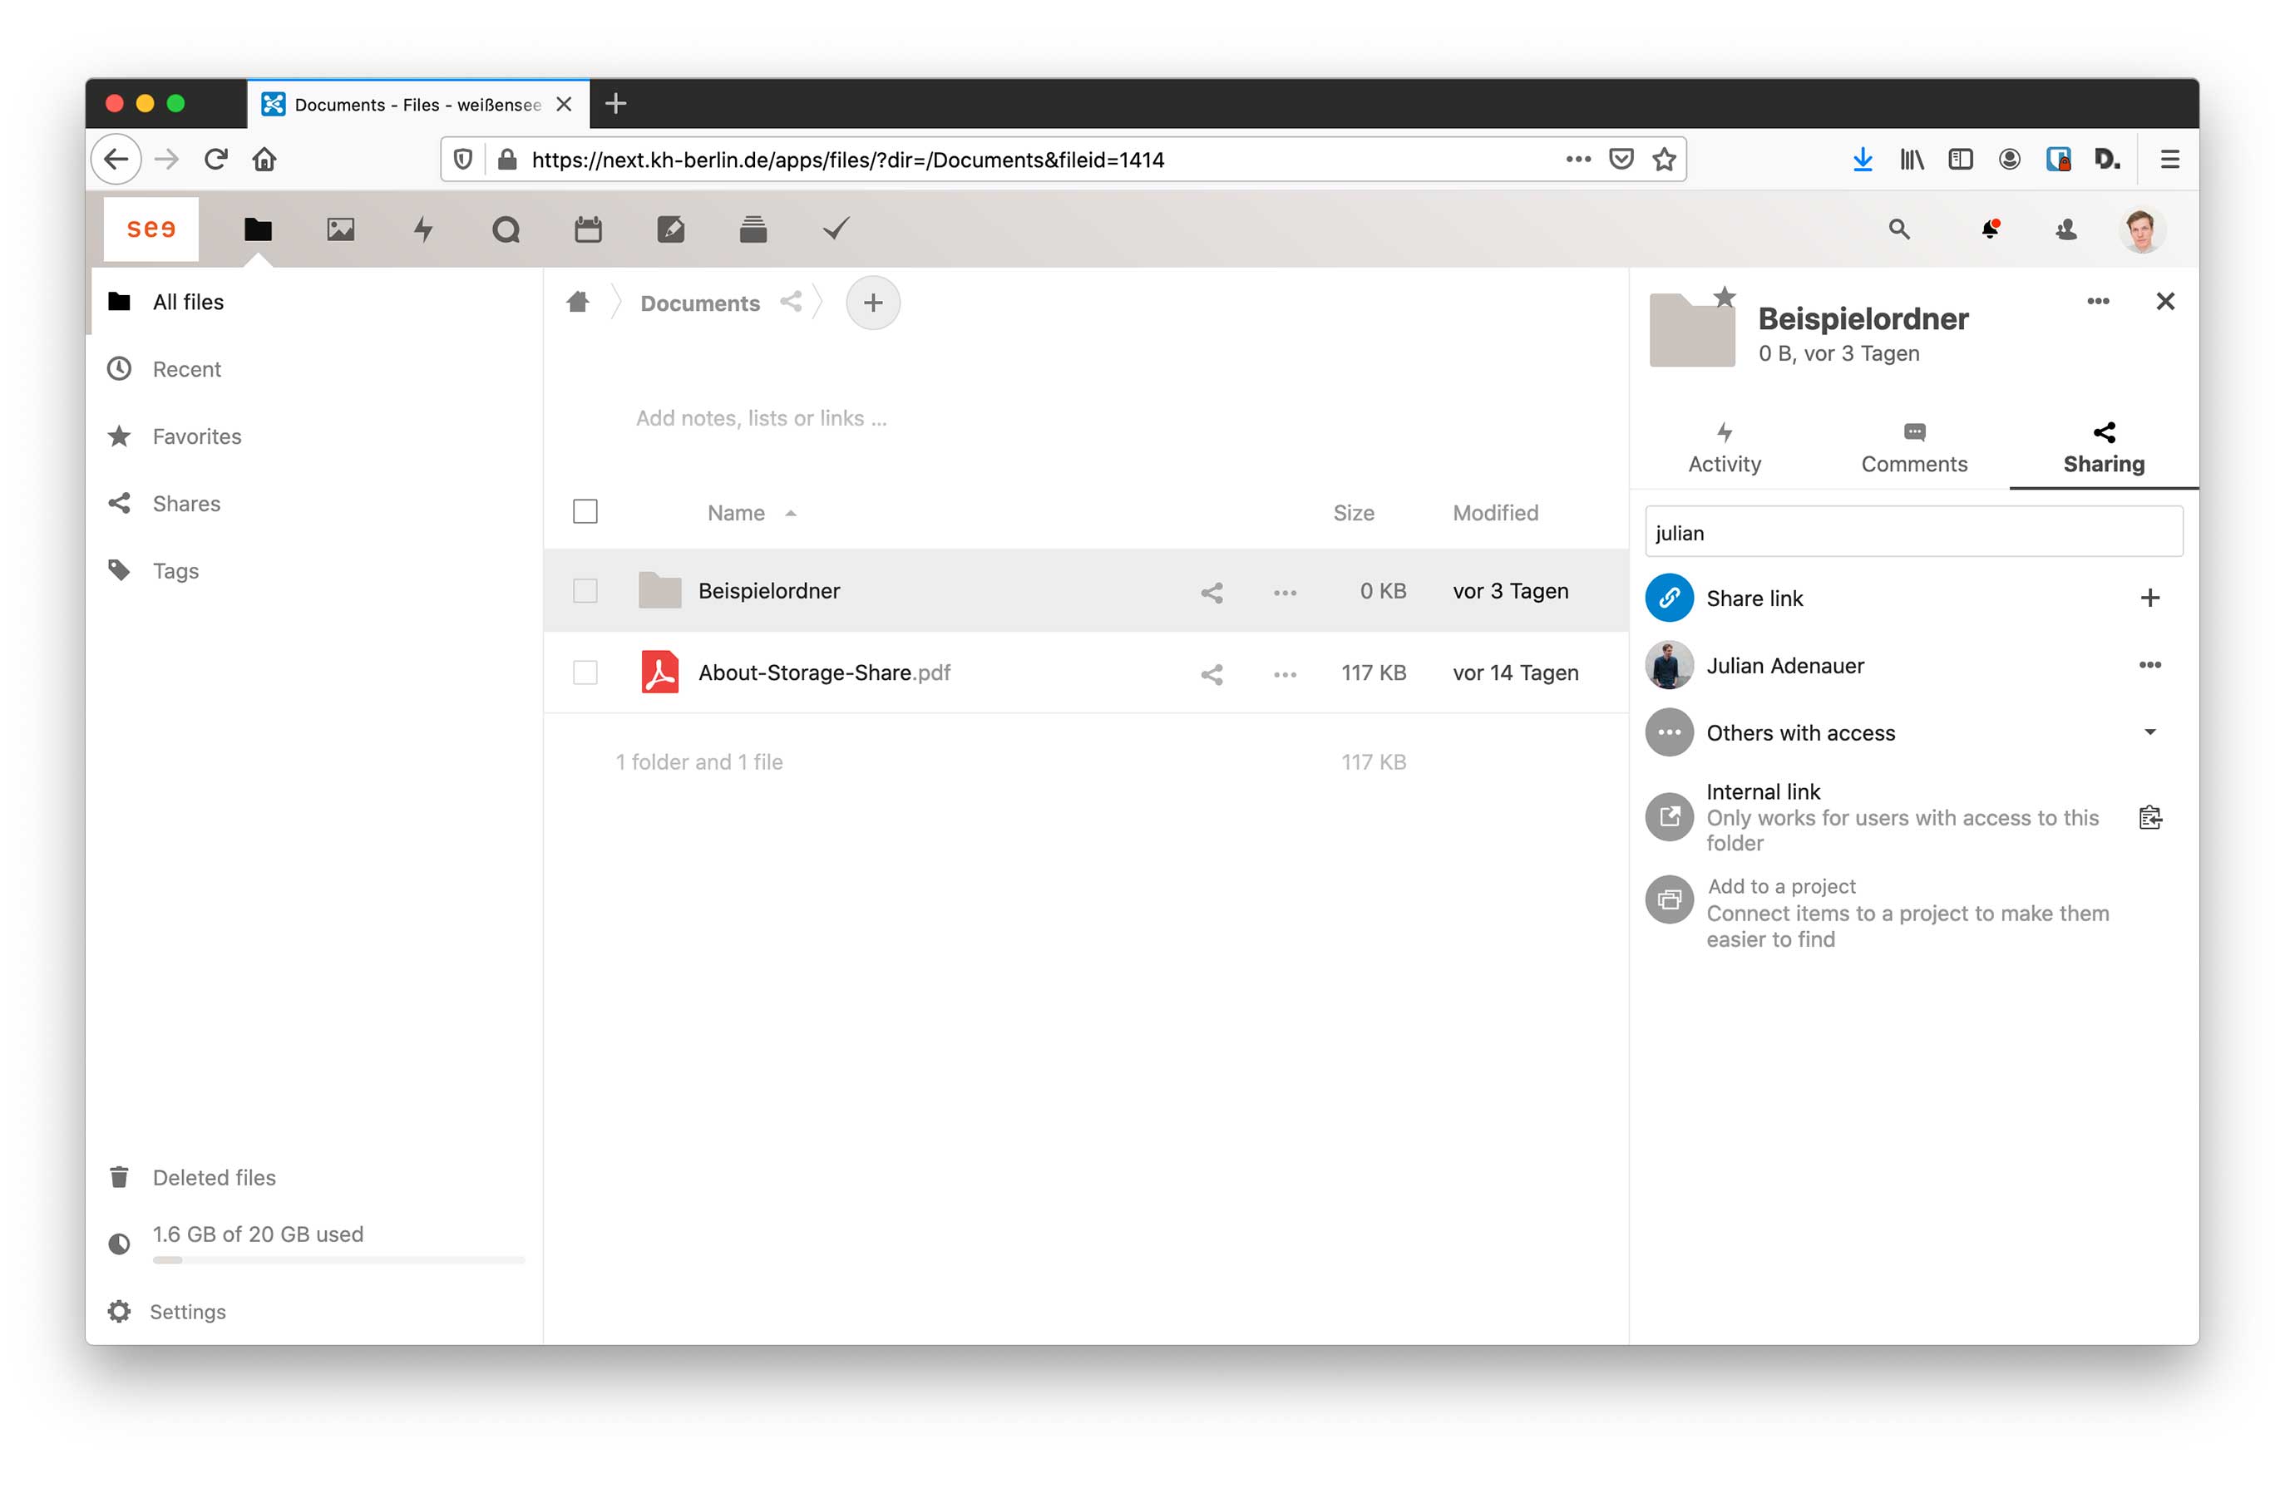Open the three-dot menu for Beispielordner row
Viewport: 2285px width, 1488px height.
1285,593
